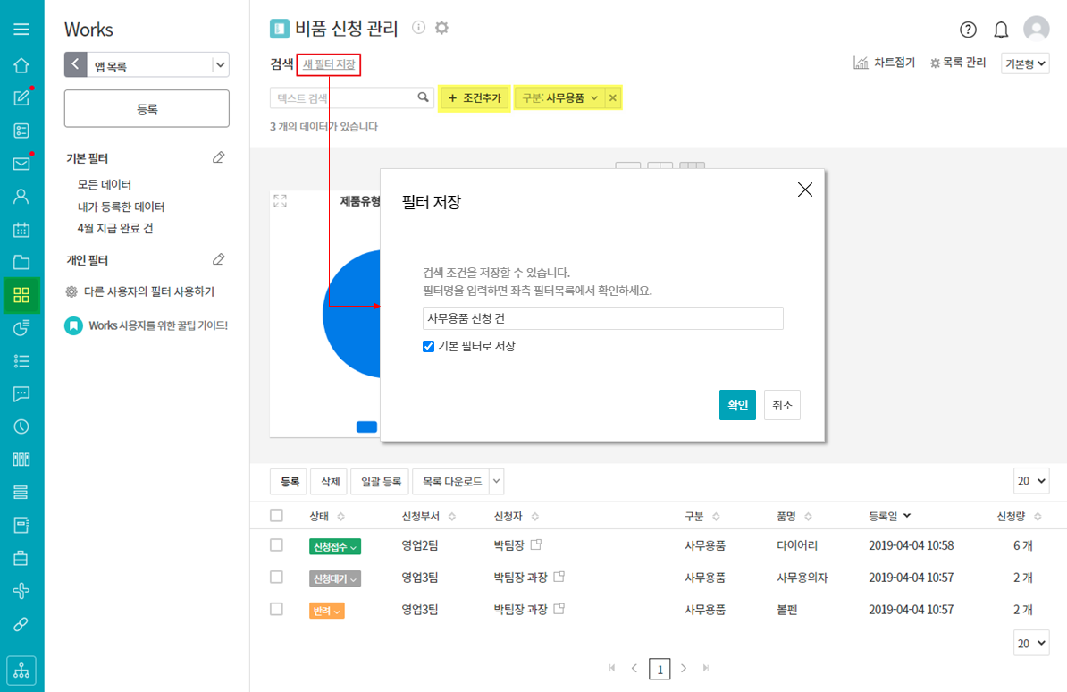Screen dimensions: 1067x692
Task: Open the 목록 다운로드 dropdown arrow
Action: pyautogui.click(x=496, y=482)
